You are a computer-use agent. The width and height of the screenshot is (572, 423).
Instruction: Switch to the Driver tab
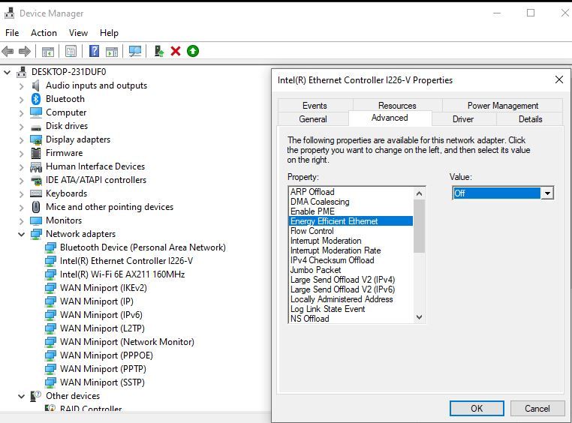point(463,118)
